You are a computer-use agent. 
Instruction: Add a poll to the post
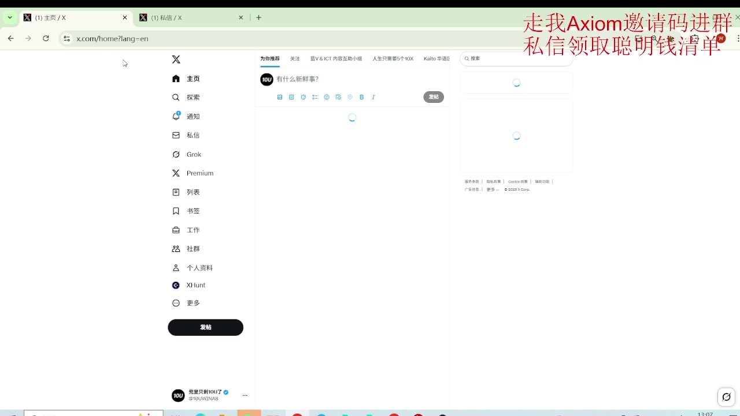coord(314,97)
